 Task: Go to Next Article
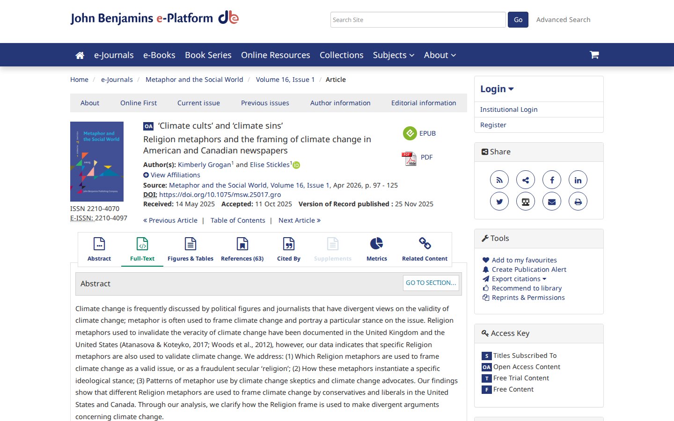point(300,220)
